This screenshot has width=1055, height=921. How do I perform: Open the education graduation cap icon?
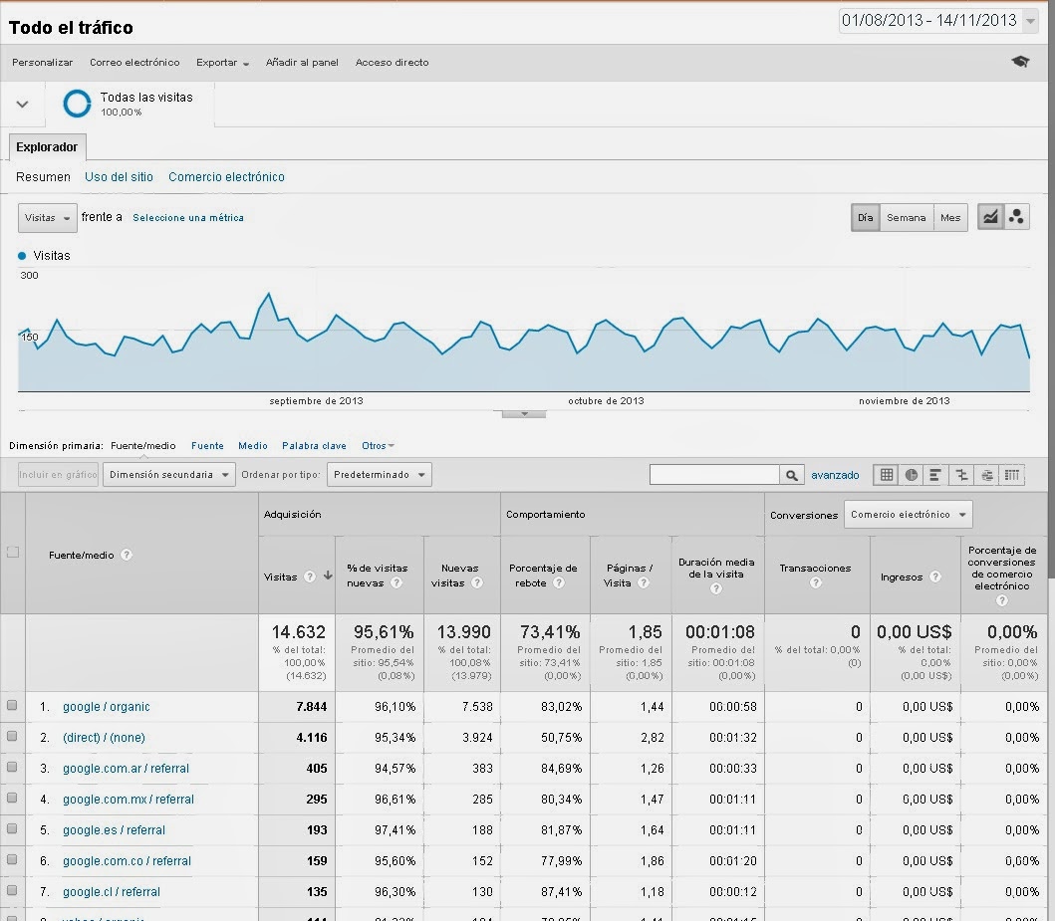[1020, 62]
